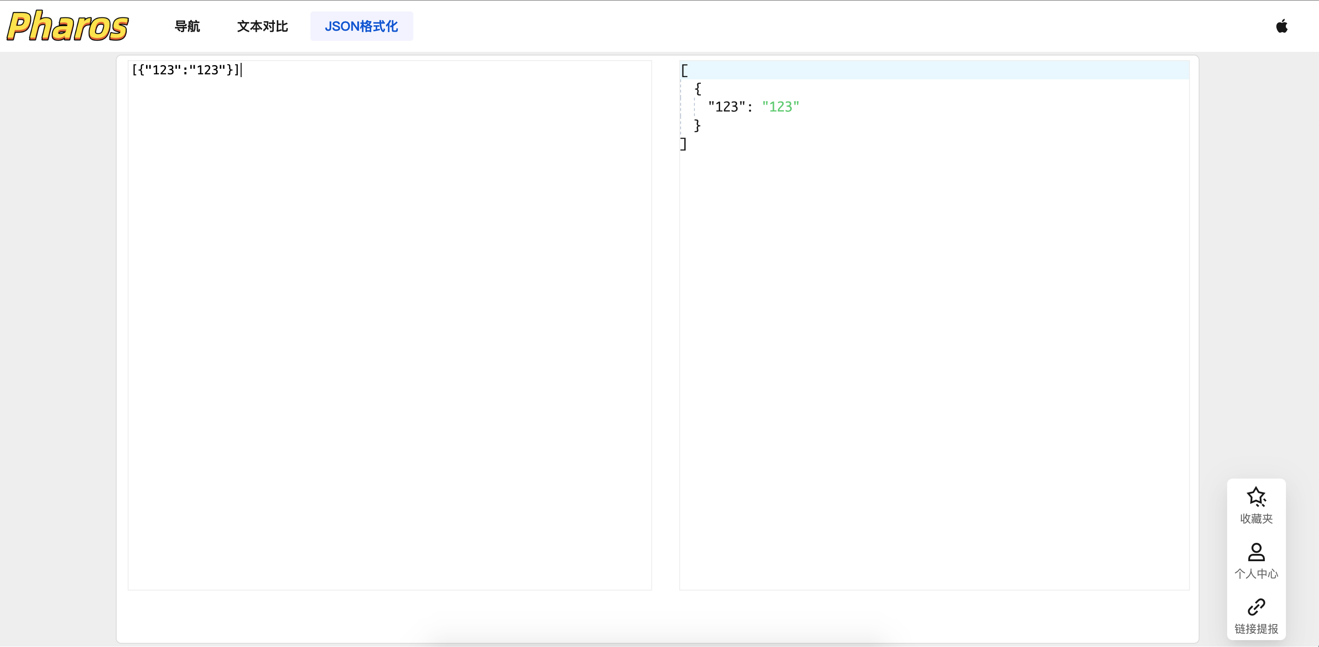This screenshot has width=1319, height=647.
Task: Open the 收藏夹 star icon in the sidebar
Action: [1256, 495]
